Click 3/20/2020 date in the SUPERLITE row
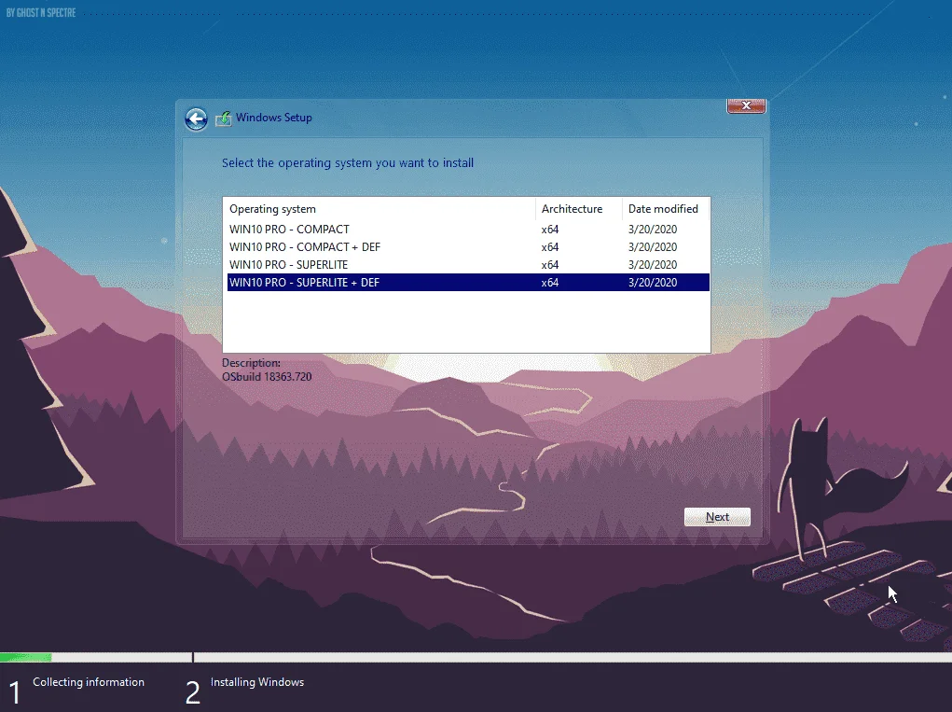952x712 pixels. pyautogui.click(x=653, y=265)
